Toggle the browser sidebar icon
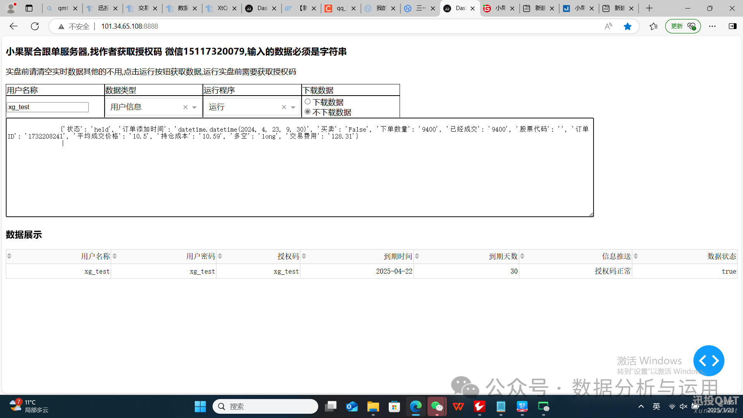Image resolution: width=743 pixels, height=418 pixels. pyautogui.click(x=733, y=26)
